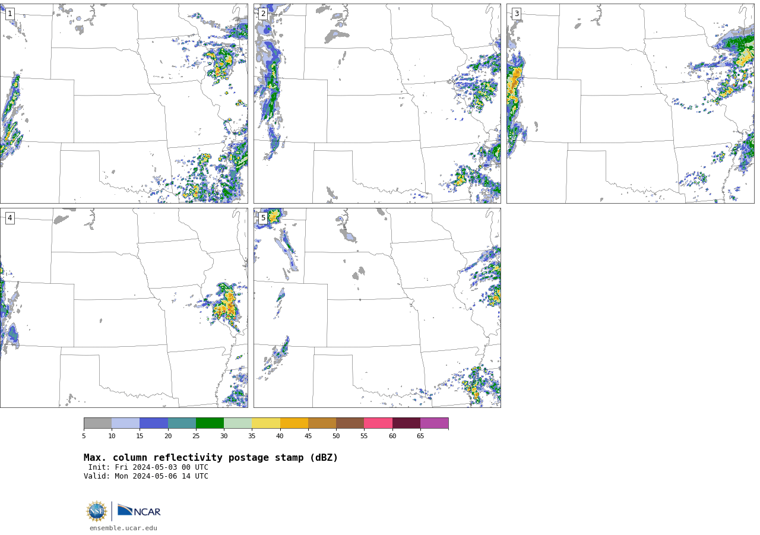Open ensemble member 1 reflectivity map

124,104
